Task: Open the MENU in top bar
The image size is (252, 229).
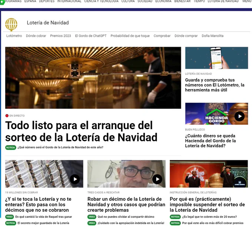Action: [246, 1]
